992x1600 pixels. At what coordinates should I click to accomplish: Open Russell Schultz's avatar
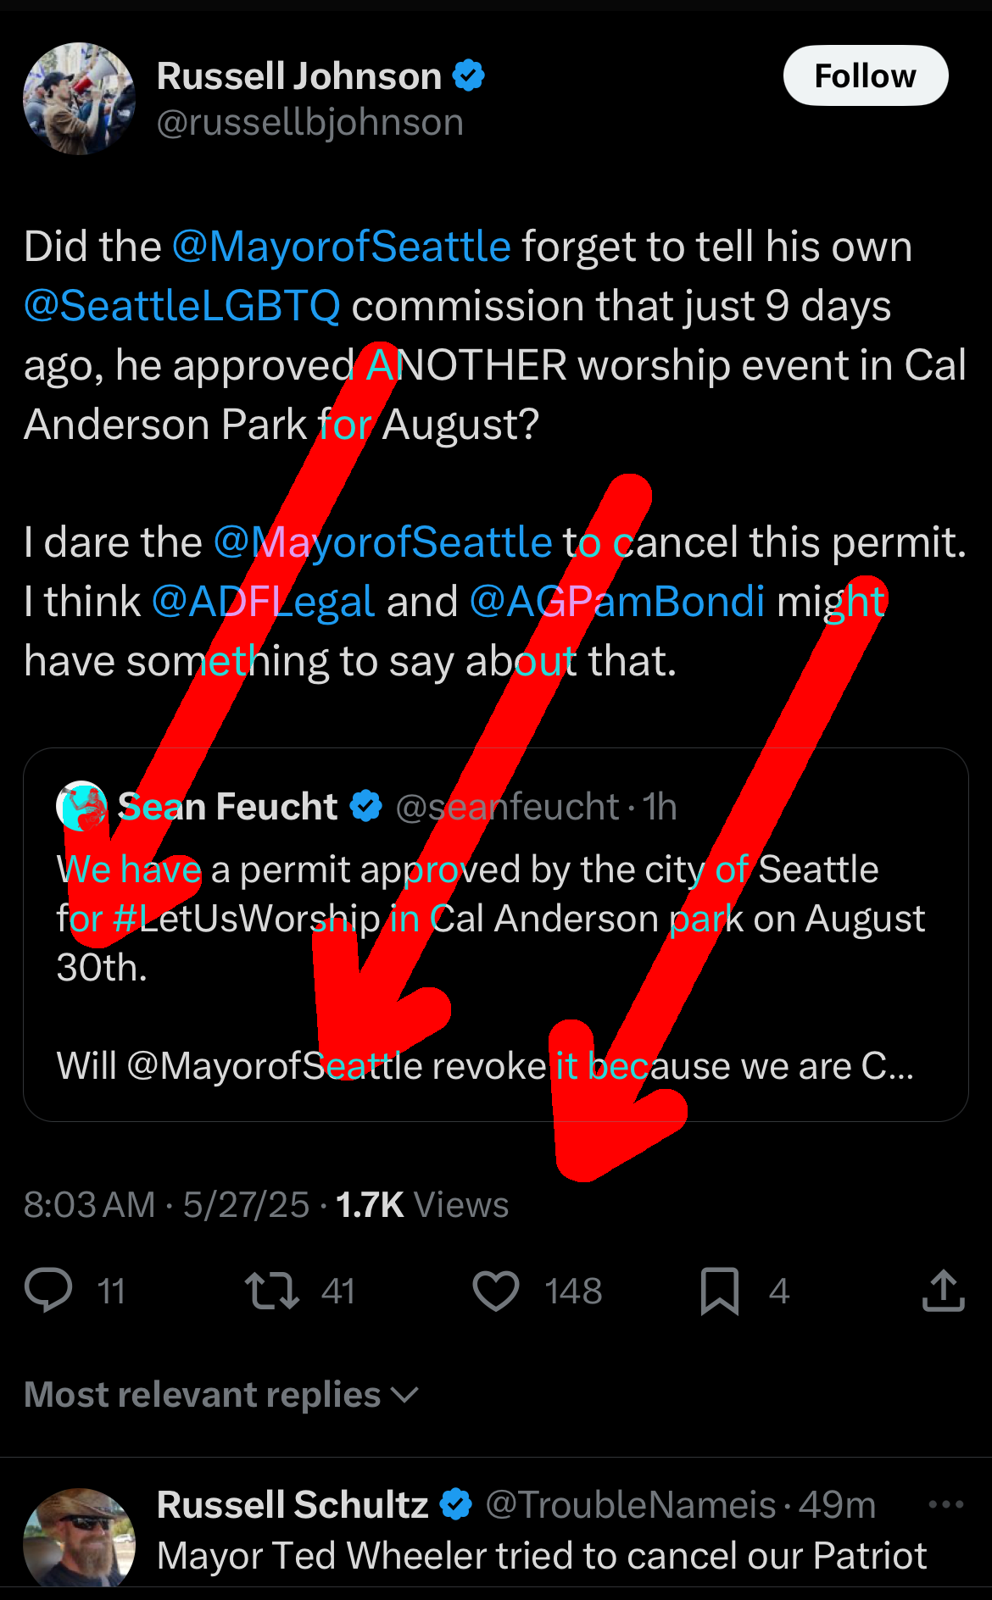[x=79, y=1538]
